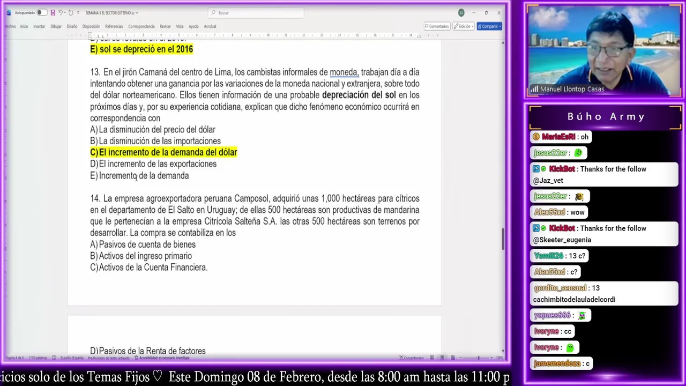Viewport: 686px width, 386px height.
Task: Click the zoom in plus button
Action: [491, 358]
